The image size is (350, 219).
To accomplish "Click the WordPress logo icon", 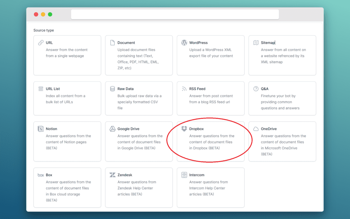I will pyautogui.click(x=184, y=43).
